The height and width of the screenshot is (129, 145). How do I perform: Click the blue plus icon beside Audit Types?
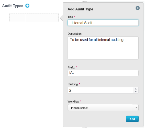click(x=27, y=6)
